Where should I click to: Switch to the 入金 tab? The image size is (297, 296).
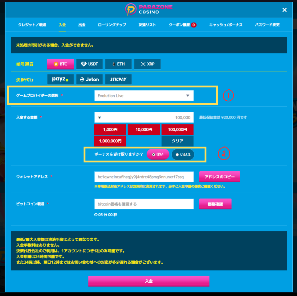pyautogui.click(x=62, y=25)
